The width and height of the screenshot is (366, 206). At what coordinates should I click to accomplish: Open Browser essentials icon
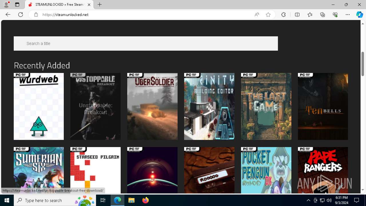(335, 15)
